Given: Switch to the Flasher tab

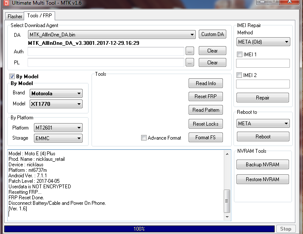Looking at the screenshot, I should pos(15,17).
